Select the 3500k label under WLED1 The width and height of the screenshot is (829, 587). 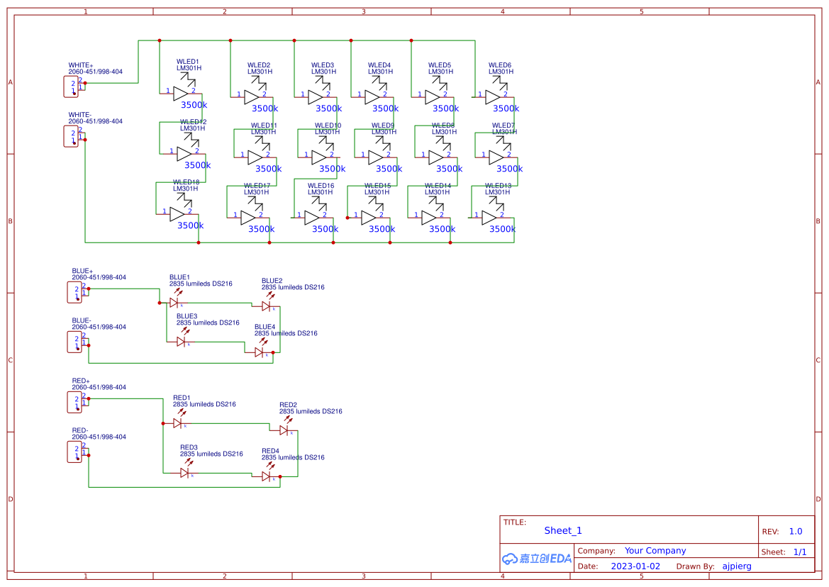[194, 105]
